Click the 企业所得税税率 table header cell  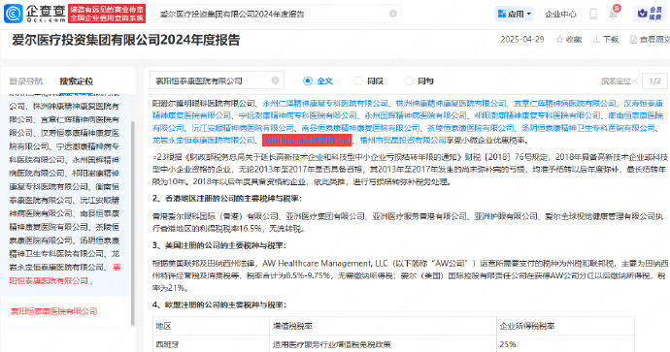tap(565, 327)
